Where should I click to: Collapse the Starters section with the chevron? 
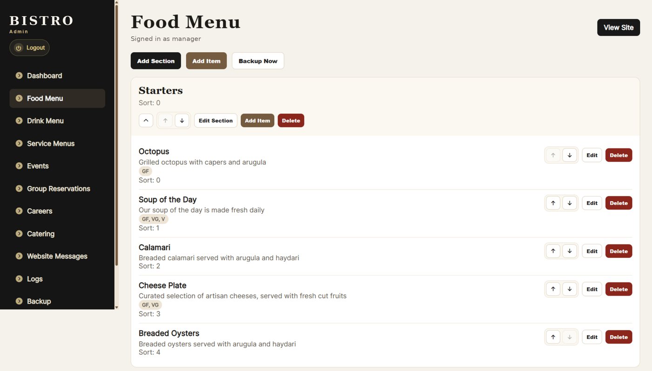(x=146, y=121)
